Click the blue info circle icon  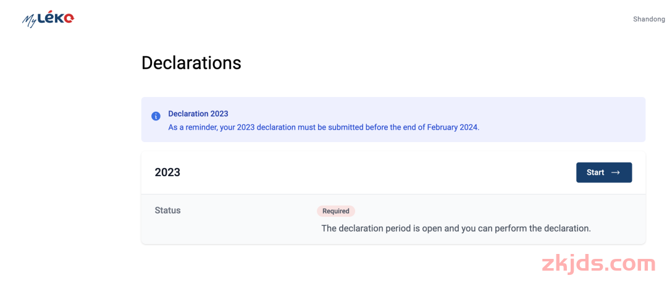(x=156, y=116)
